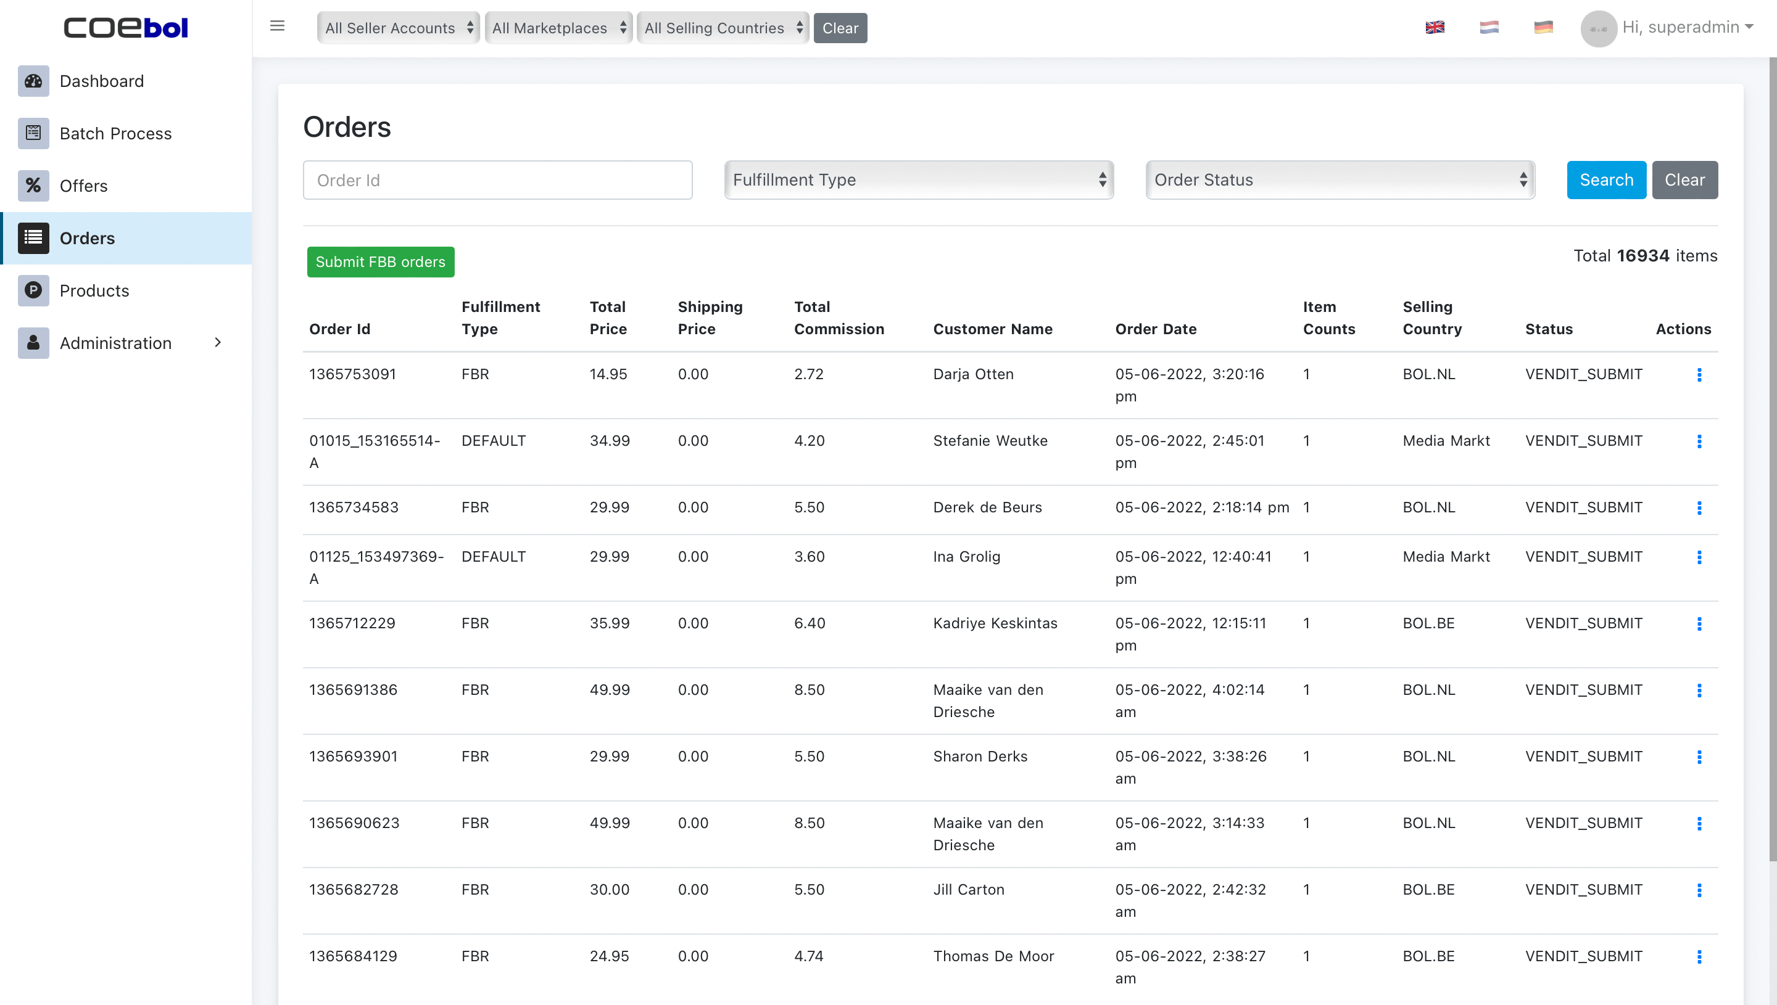Click the Total Price column header
1777x1005 pixels.
coord(608,318)
